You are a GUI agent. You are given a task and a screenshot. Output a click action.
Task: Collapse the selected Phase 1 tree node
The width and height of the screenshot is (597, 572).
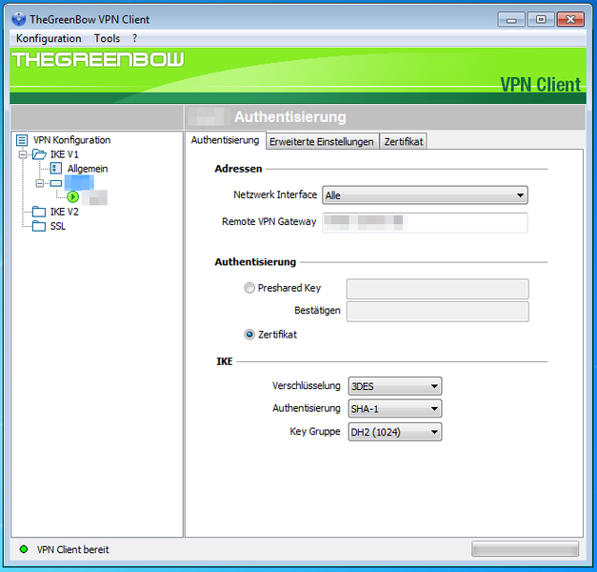(40, 183)
